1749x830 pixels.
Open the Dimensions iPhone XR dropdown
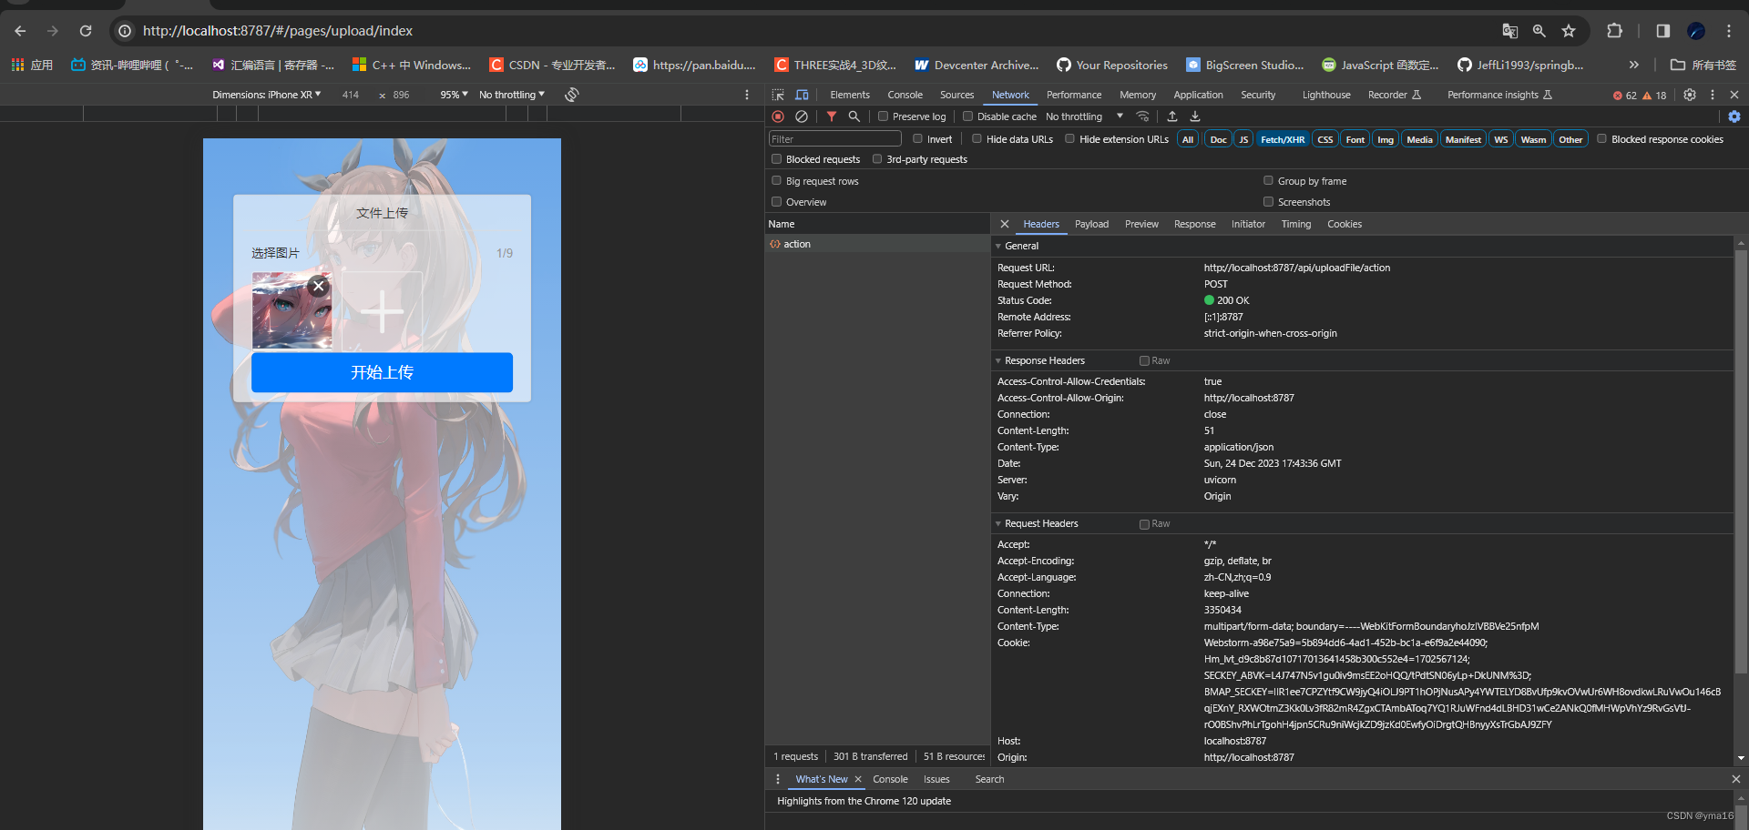tap(267, 95)
